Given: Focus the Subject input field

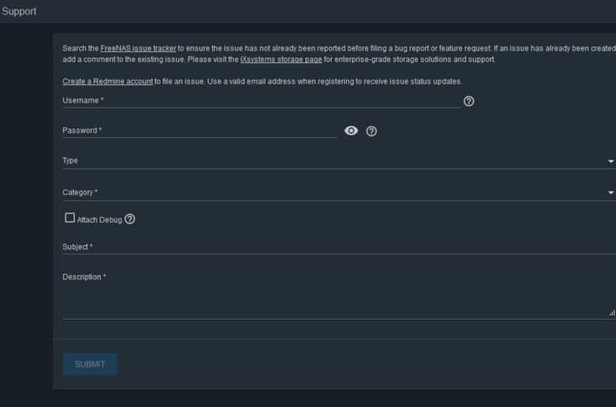Looking at the screenshot, I should (x=339, y=247).
